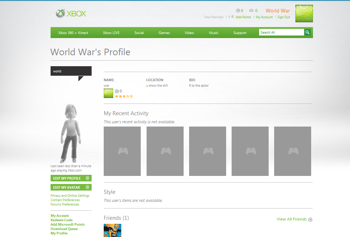The image size is (350, 237).
Task: Open the Download Queue link
Action: coord(64,229)
